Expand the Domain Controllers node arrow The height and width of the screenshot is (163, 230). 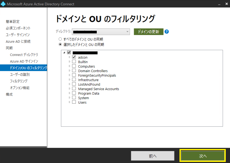coord(70,71)
